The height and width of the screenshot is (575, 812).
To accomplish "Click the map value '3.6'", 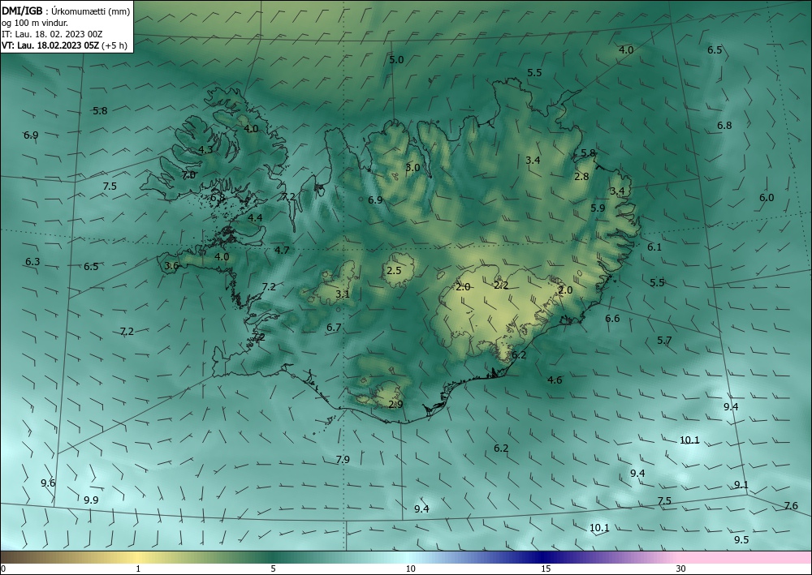I will pyautogui.click(x=171, y=266).
